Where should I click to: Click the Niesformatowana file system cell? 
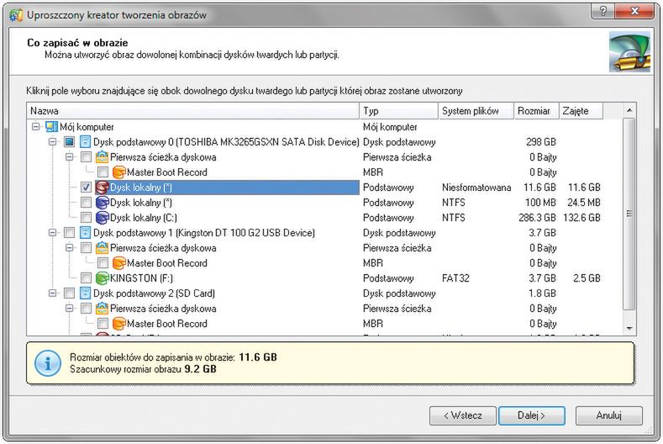pos(476,188)
